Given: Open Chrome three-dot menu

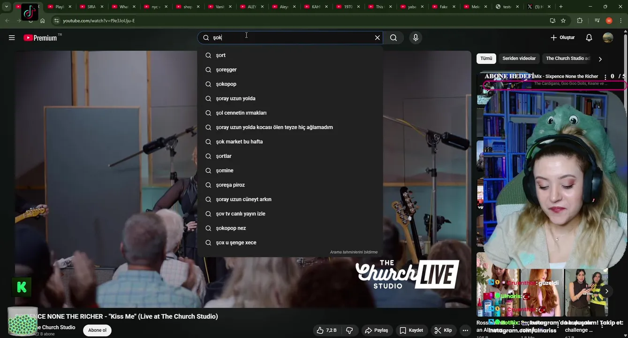Looking at the screenshot, I should coord(621,21).
